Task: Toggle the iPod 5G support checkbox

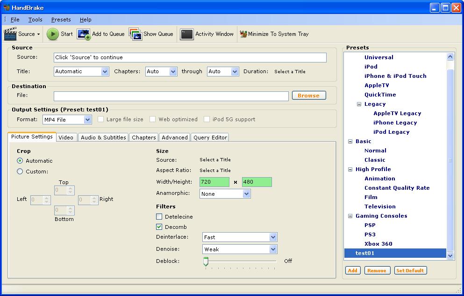Action: coord(207,119)
